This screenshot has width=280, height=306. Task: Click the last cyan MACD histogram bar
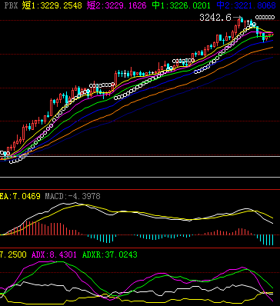click(x=272, y=240)
